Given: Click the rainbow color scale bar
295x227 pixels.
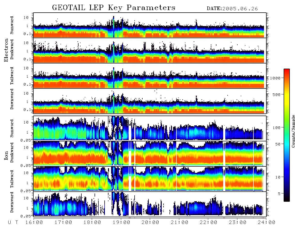Looking at the screenshot, I should coord(286,135).
